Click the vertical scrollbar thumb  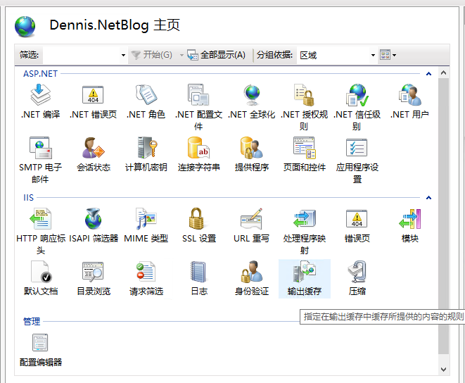(443, 216)
